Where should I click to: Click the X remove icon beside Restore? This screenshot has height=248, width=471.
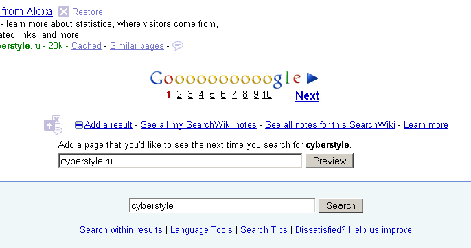coord(64,12)
